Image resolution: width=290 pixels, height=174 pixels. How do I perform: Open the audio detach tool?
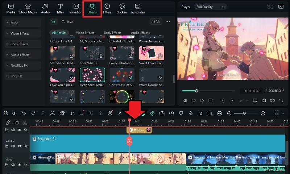62,113
